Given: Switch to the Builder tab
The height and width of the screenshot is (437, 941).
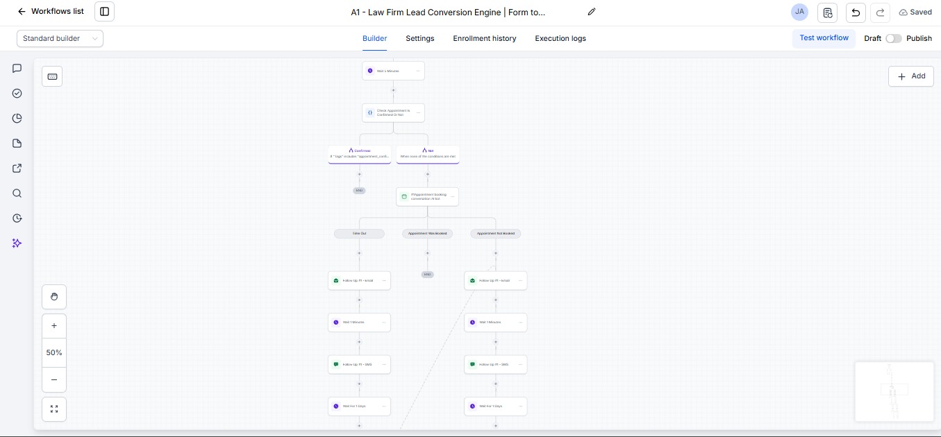Looking at the screenshot, I should pyautogui.click(x=374, y=39).
